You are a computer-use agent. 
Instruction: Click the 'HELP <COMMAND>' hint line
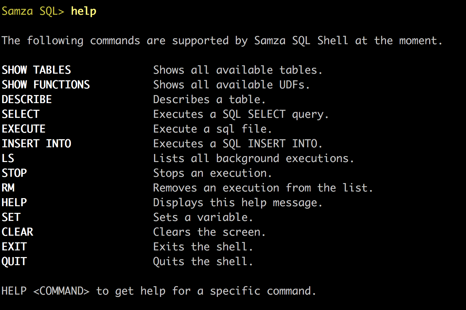[159, 291]
